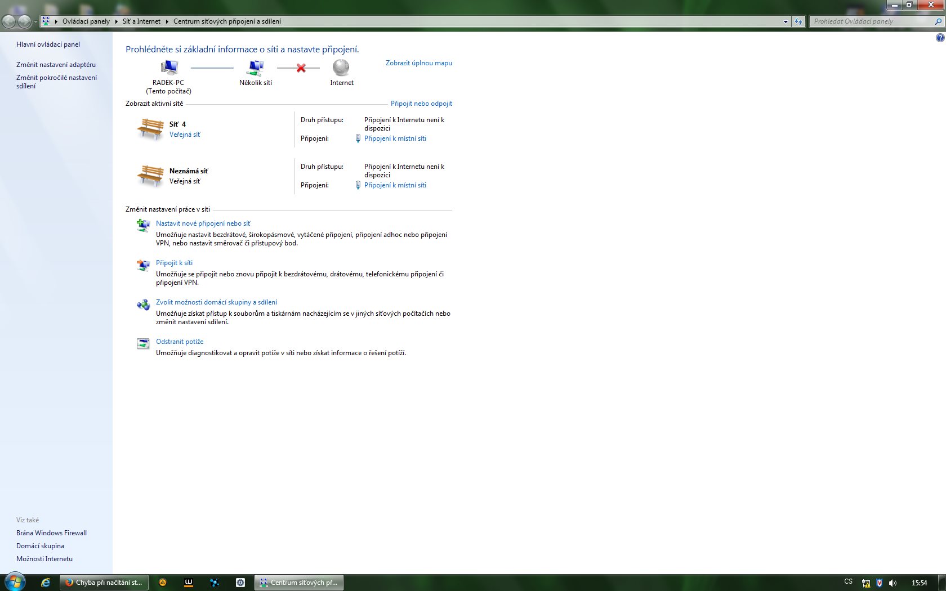Viewport: 946px width, 591px height.
Task: Open Hlavní ovládací panel link
Action: coord(48,44)
